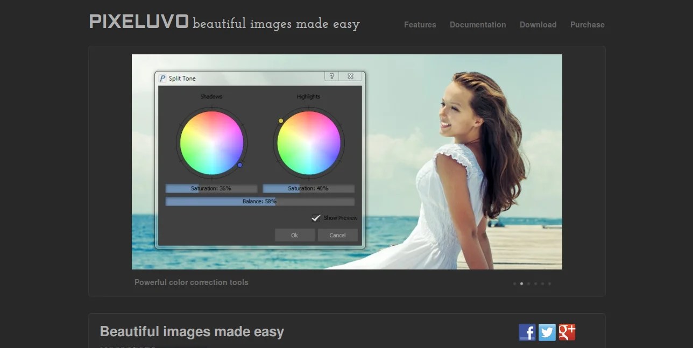Click the Pixeluvo logo in the header
Viewport: 693px width, 348px height.
[x=138, y=23]
